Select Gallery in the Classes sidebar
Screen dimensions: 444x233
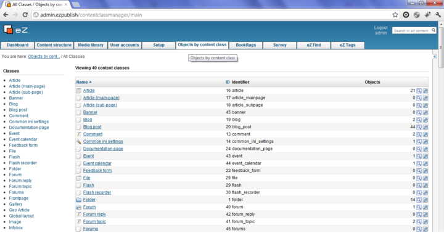pos(15,204)
